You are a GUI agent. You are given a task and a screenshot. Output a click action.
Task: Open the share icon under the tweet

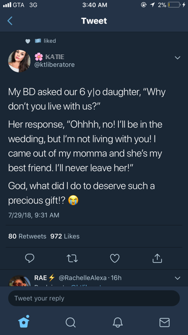pyautogui.click(x=157, y=258)
